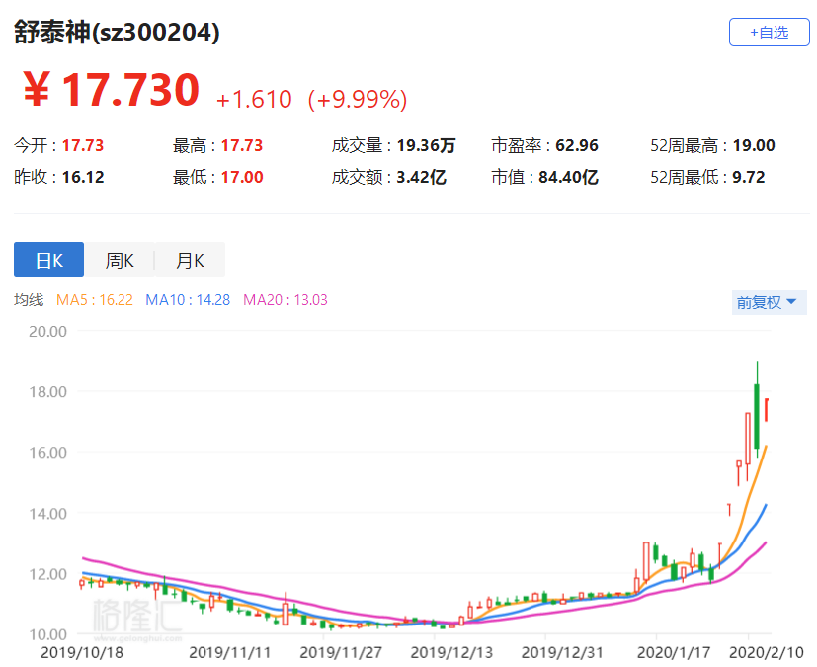Viewport: 817px width, 667px height.
Task: Click the current price ¥17.730
Action: pyautogui.click(x=112, y=90)
